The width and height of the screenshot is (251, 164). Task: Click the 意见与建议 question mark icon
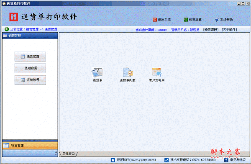[x=226, y=160]
